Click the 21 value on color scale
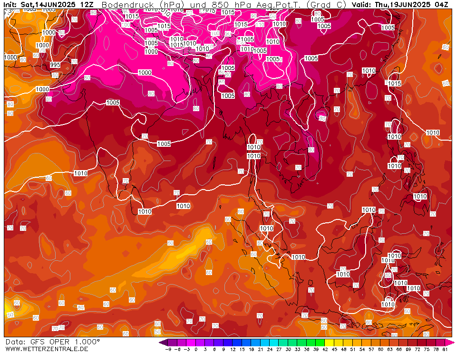The height and width of the screenshot is (352, 456). 260,349
